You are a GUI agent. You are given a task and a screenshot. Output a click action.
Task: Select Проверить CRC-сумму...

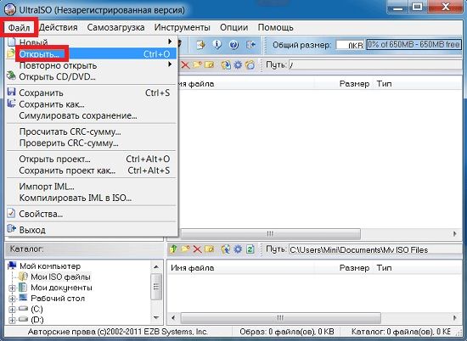click(92, 143)
